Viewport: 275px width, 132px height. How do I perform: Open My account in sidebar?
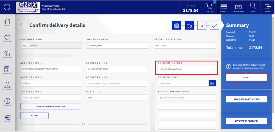point(7,86)
